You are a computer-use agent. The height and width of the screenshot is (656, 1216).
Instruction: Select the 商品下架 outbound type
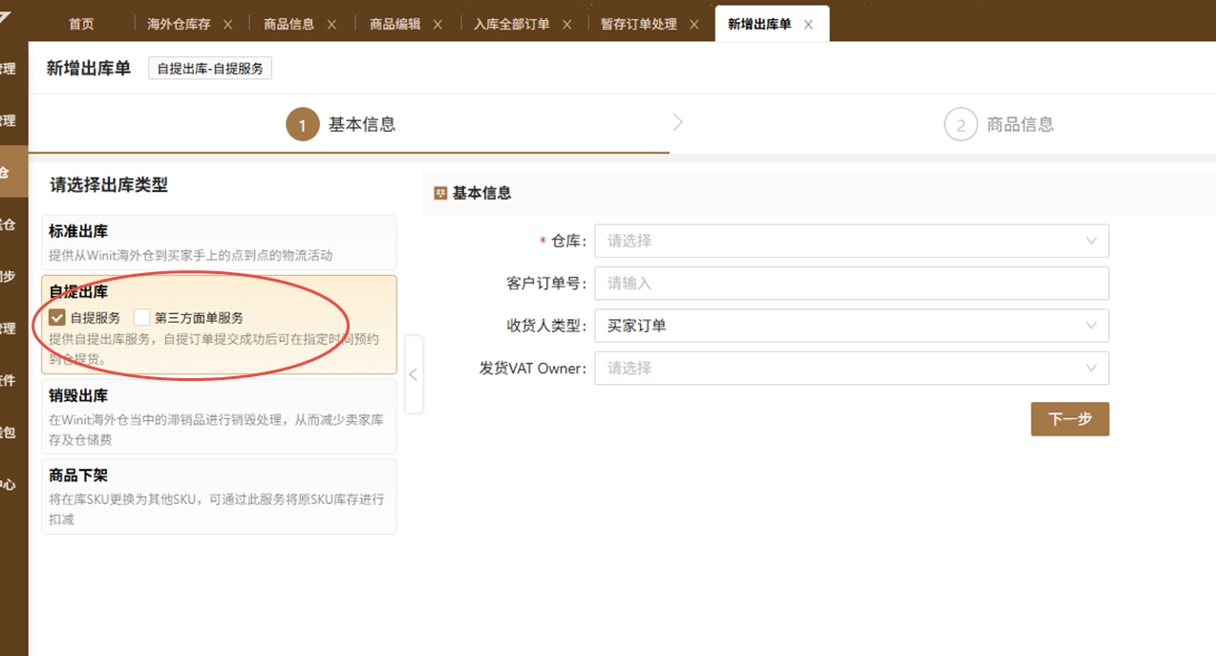(x=219, y=497)
